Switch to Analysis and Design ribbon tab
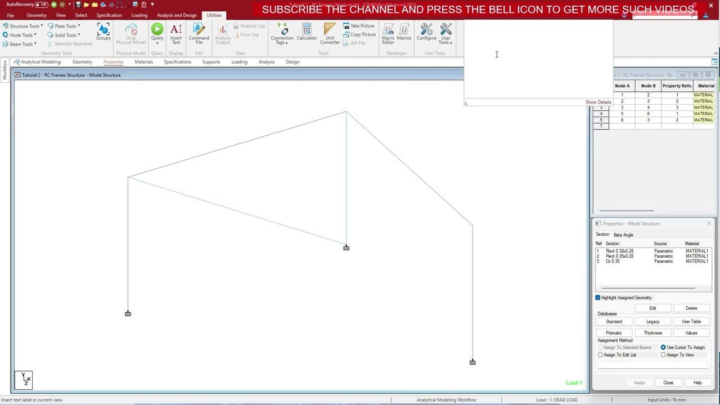The width and height of the screenshot is (720, 405). coord(177,15)
